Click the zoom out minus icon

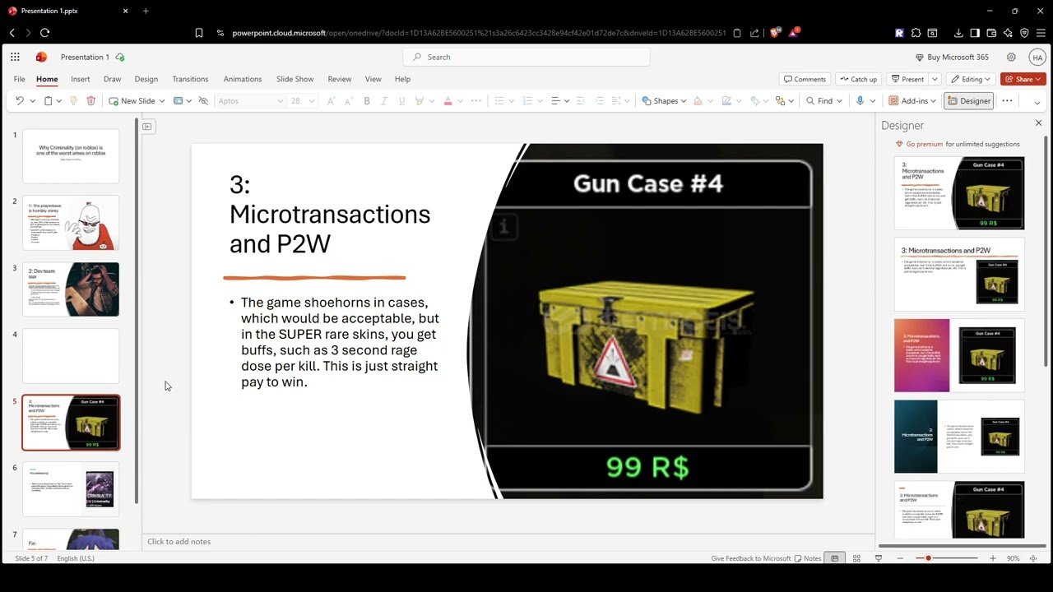tap(900, 558)
